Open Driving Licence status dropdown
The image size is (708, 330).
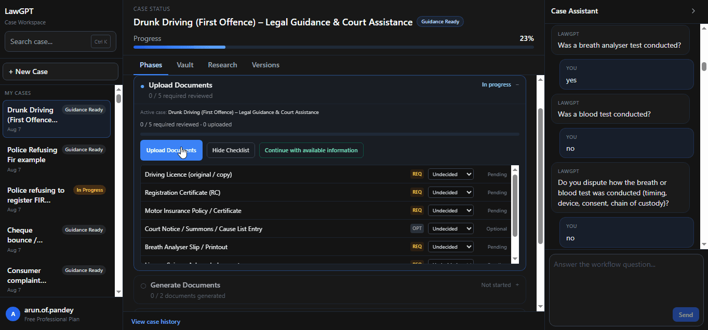pyautogui.click(x=451, y=174)
